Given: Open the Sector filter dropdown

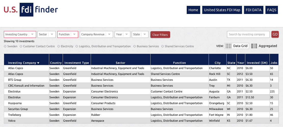Looking at the screenshot, I should click(x=47, y=34).
